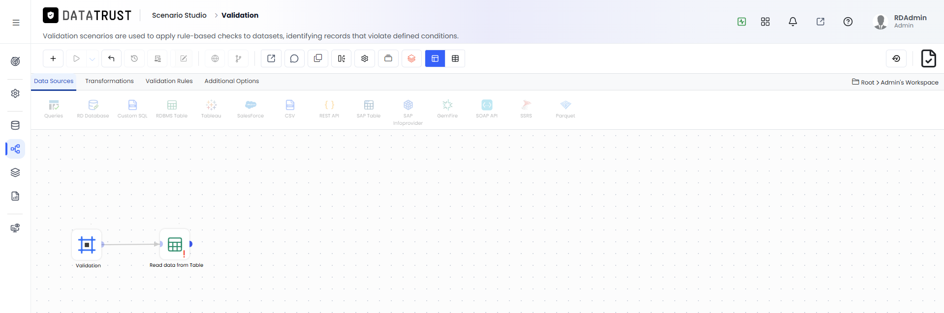The height and width of the screenshot is (313, 944).
Task: Click the Validation node on canvas
Action: point(87,244)
